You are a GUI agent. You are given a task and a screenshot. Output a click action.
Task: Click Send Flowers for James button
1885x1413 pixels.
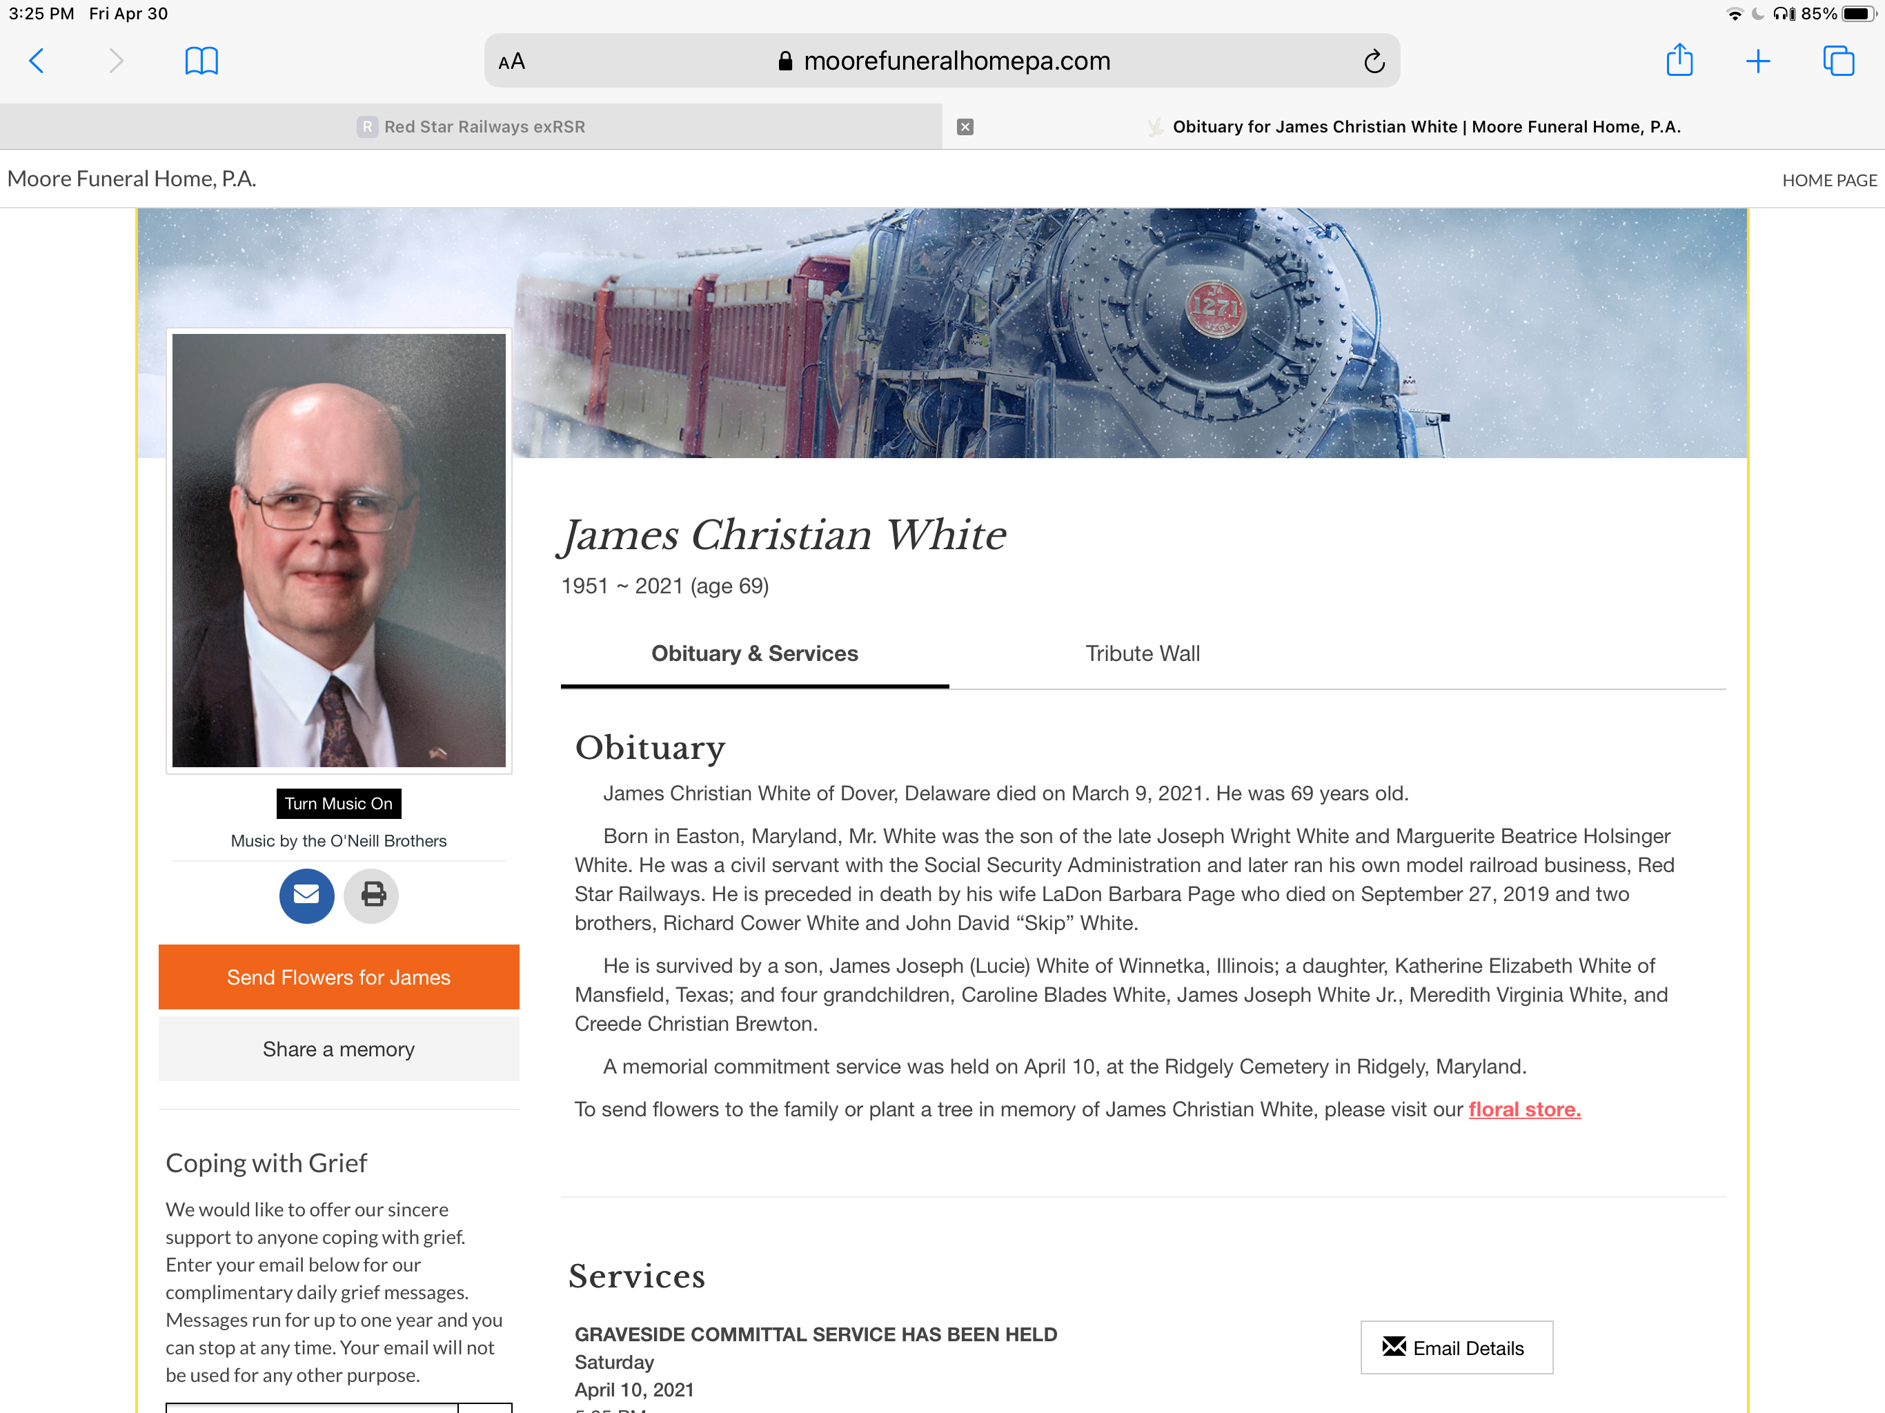[338, 977]
